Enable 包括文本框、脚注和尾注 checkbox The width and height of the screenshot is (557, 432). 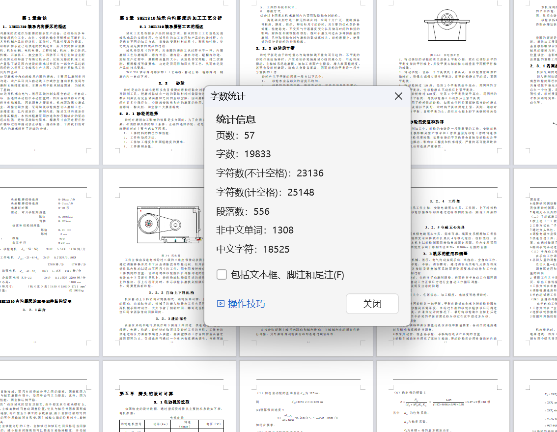click(x=222, y=275)
